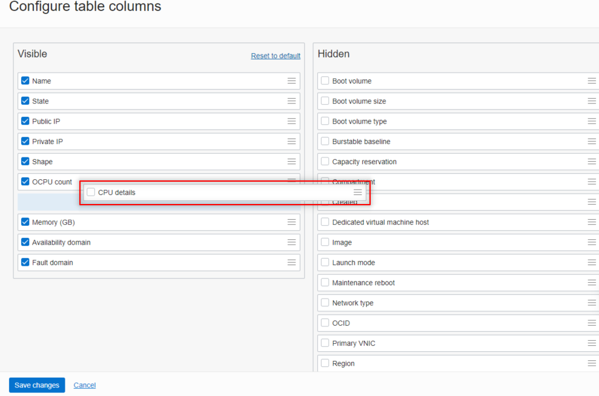Click Cancel to discard column changes
The height and width of the screenshot is (396, 599).
coord(84,385)
